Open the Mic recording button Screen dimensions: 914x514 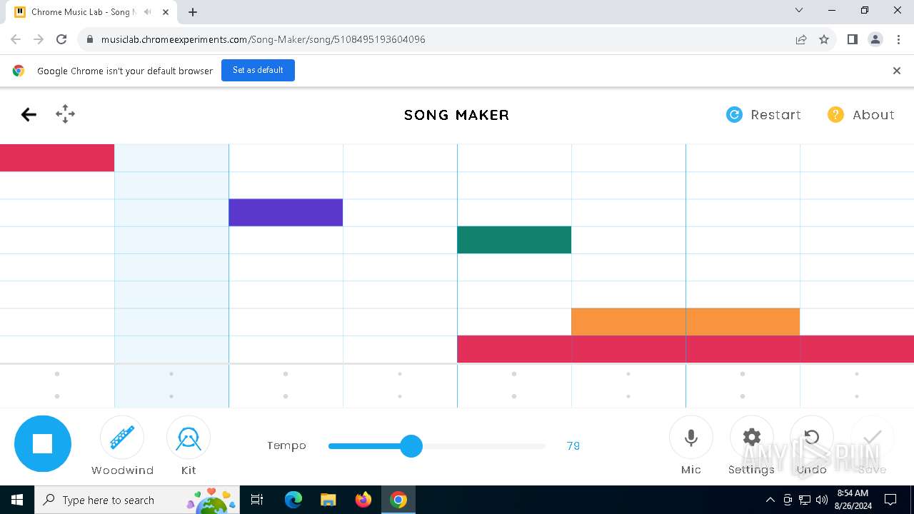(x=691, y=438)
